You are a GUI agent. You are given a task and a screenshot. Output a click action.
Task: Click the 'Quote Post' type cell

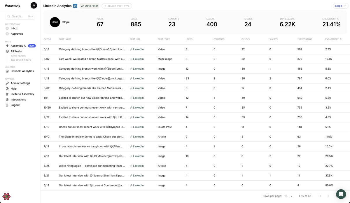(165, 127)
